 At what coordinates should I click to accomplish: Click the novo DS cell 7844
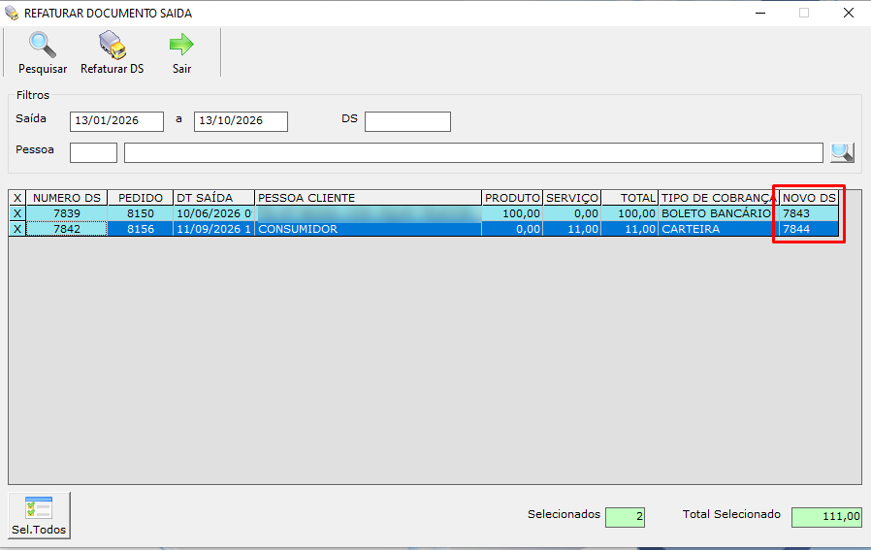(x=809, y=229)
